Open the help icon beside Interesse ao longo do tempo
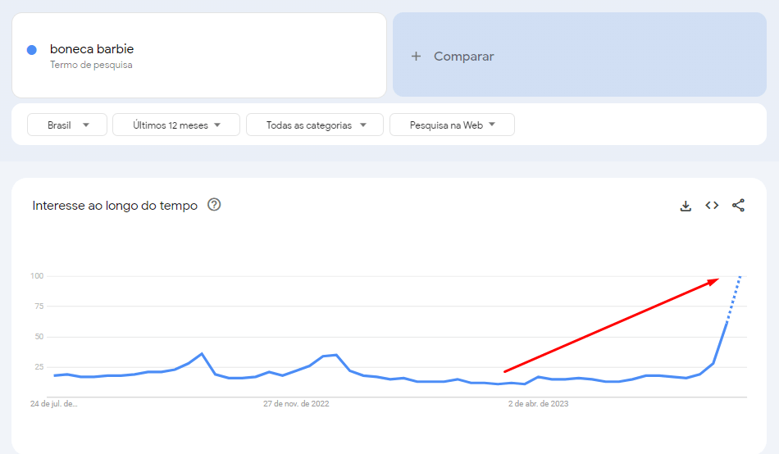The height and width of the screenshot is (454, 779). [214, 205]
